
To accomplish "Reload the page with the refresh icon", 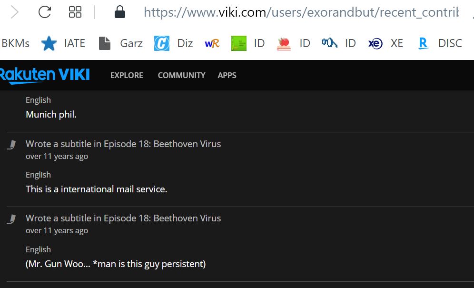I will click(44, 12).
